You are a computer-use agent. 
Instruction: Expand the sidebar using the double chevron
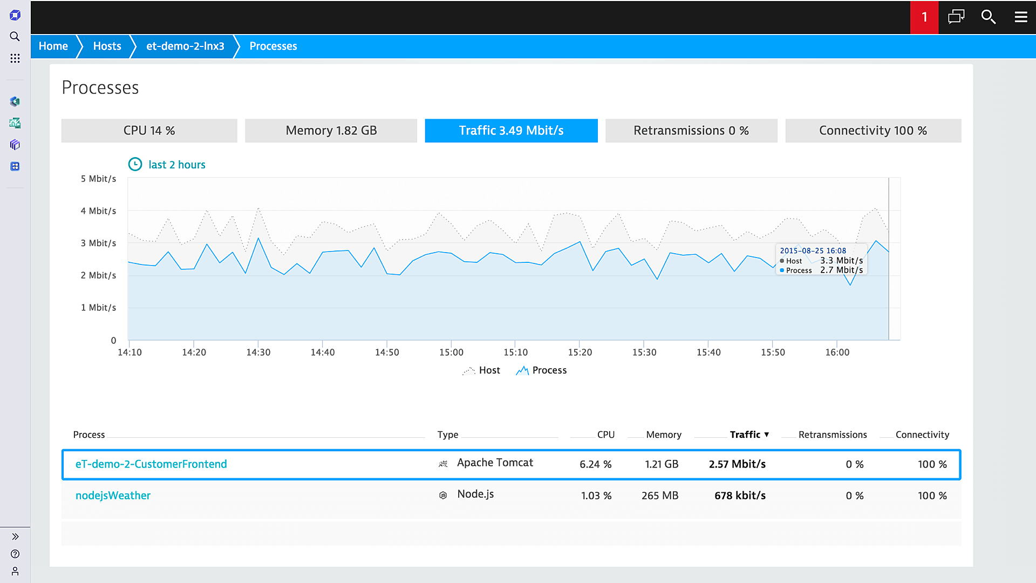coord(15,537)
